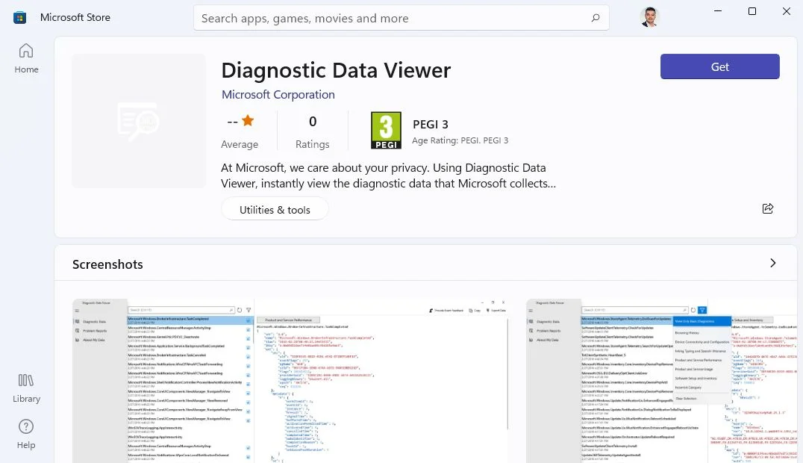Viewport: 803px width, 463px height.
Task: Click the Average rating label
Action: [x=239, y=145]
